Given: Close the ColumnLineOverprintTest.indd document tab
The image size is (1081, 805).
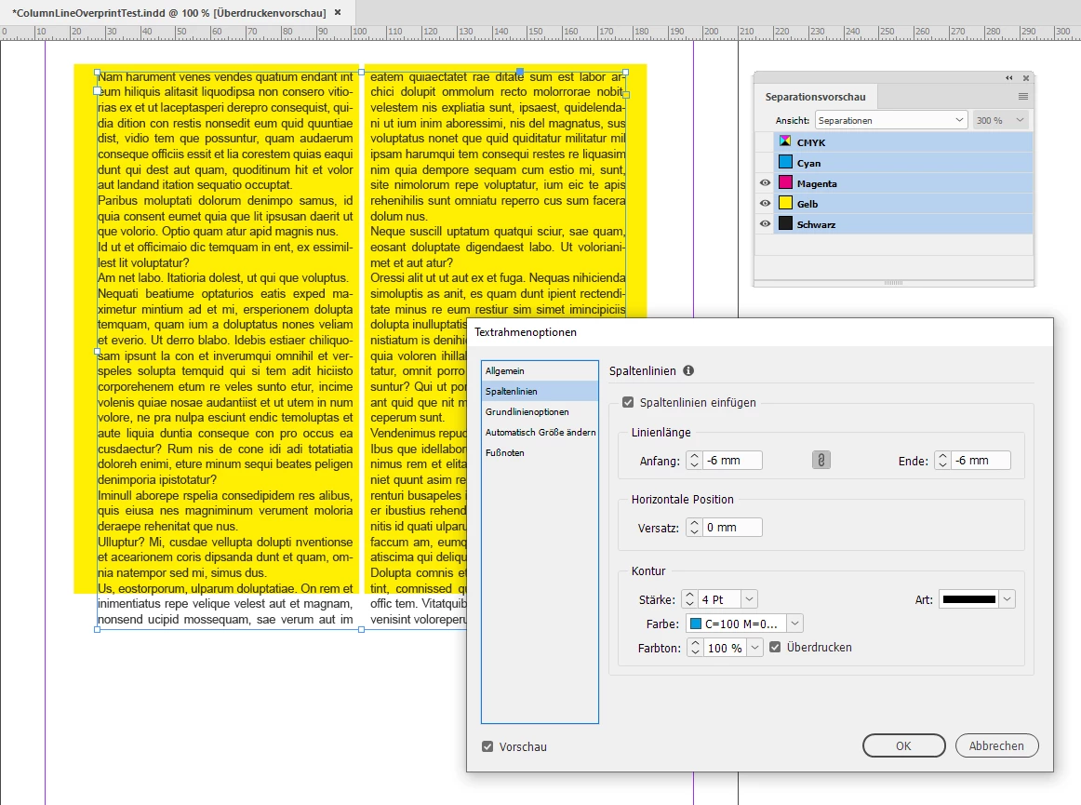Looking at the screenshot, I should pyautogui.click(x=338, y=12).
